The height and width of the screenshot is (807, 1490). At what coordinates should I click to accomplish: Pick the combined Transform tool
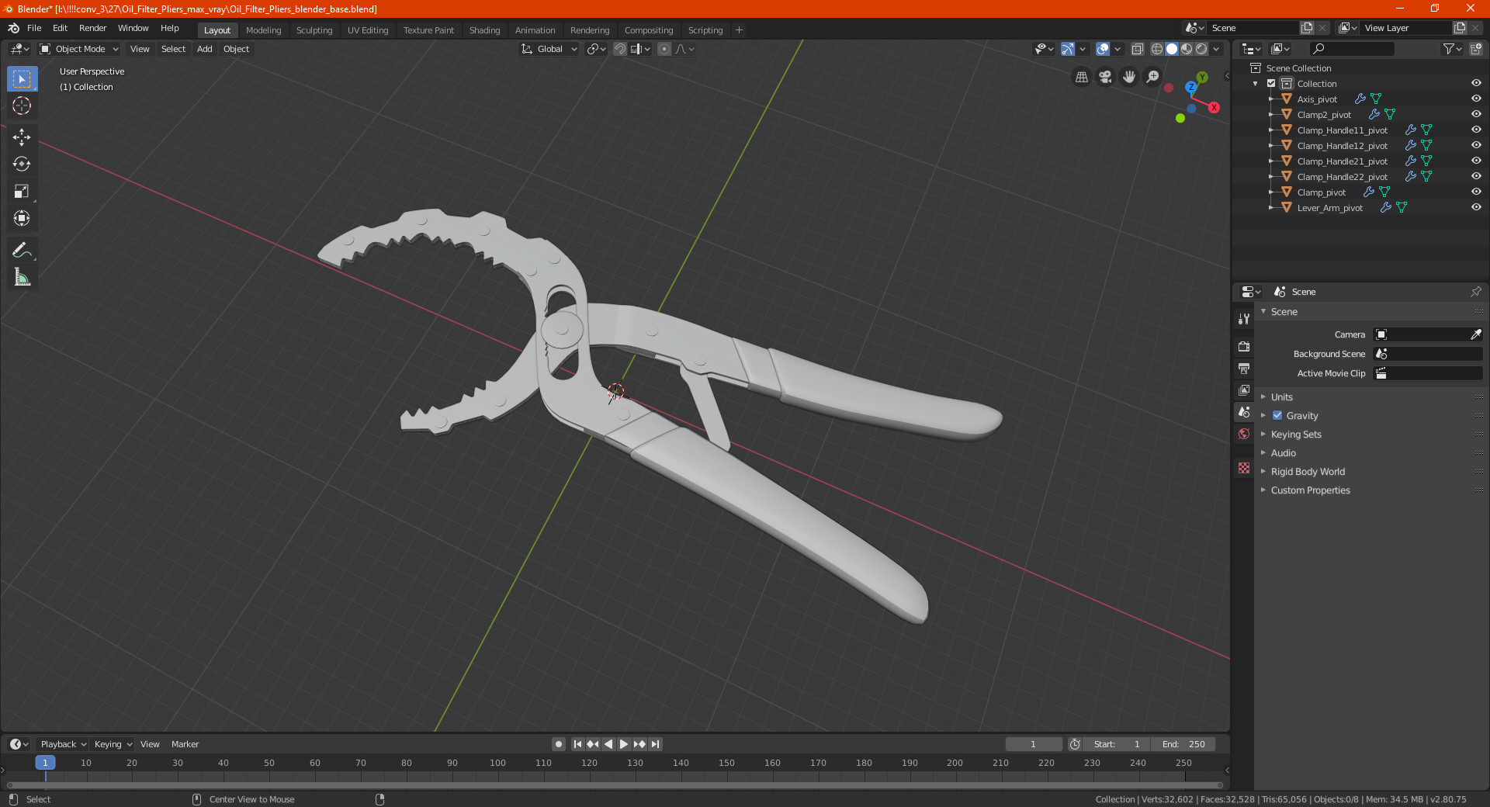point(22,219)
